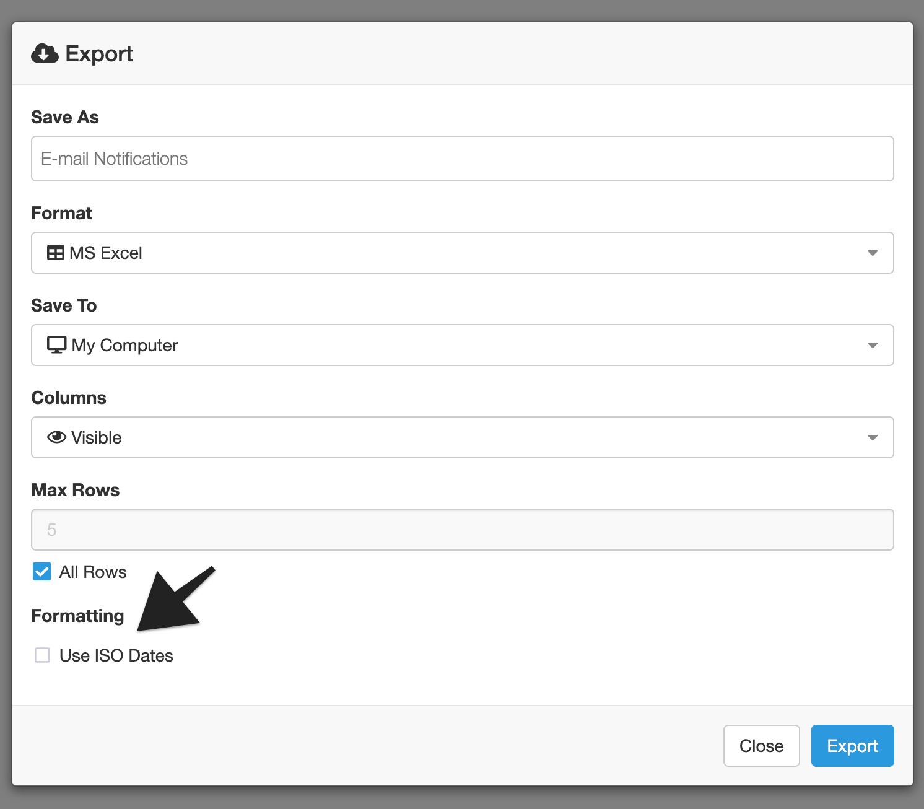Image resolution: width=924 pixels, height=809 pixels.
Task: Click the Visible eye icon
Action: tap(56, 437)
